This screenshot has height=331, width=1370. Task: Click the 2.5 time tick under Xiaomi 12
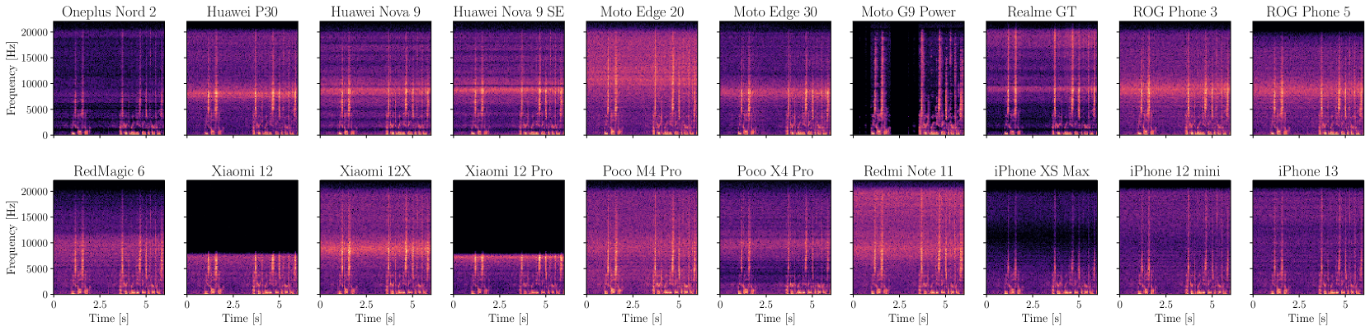[x=233, y=305]
